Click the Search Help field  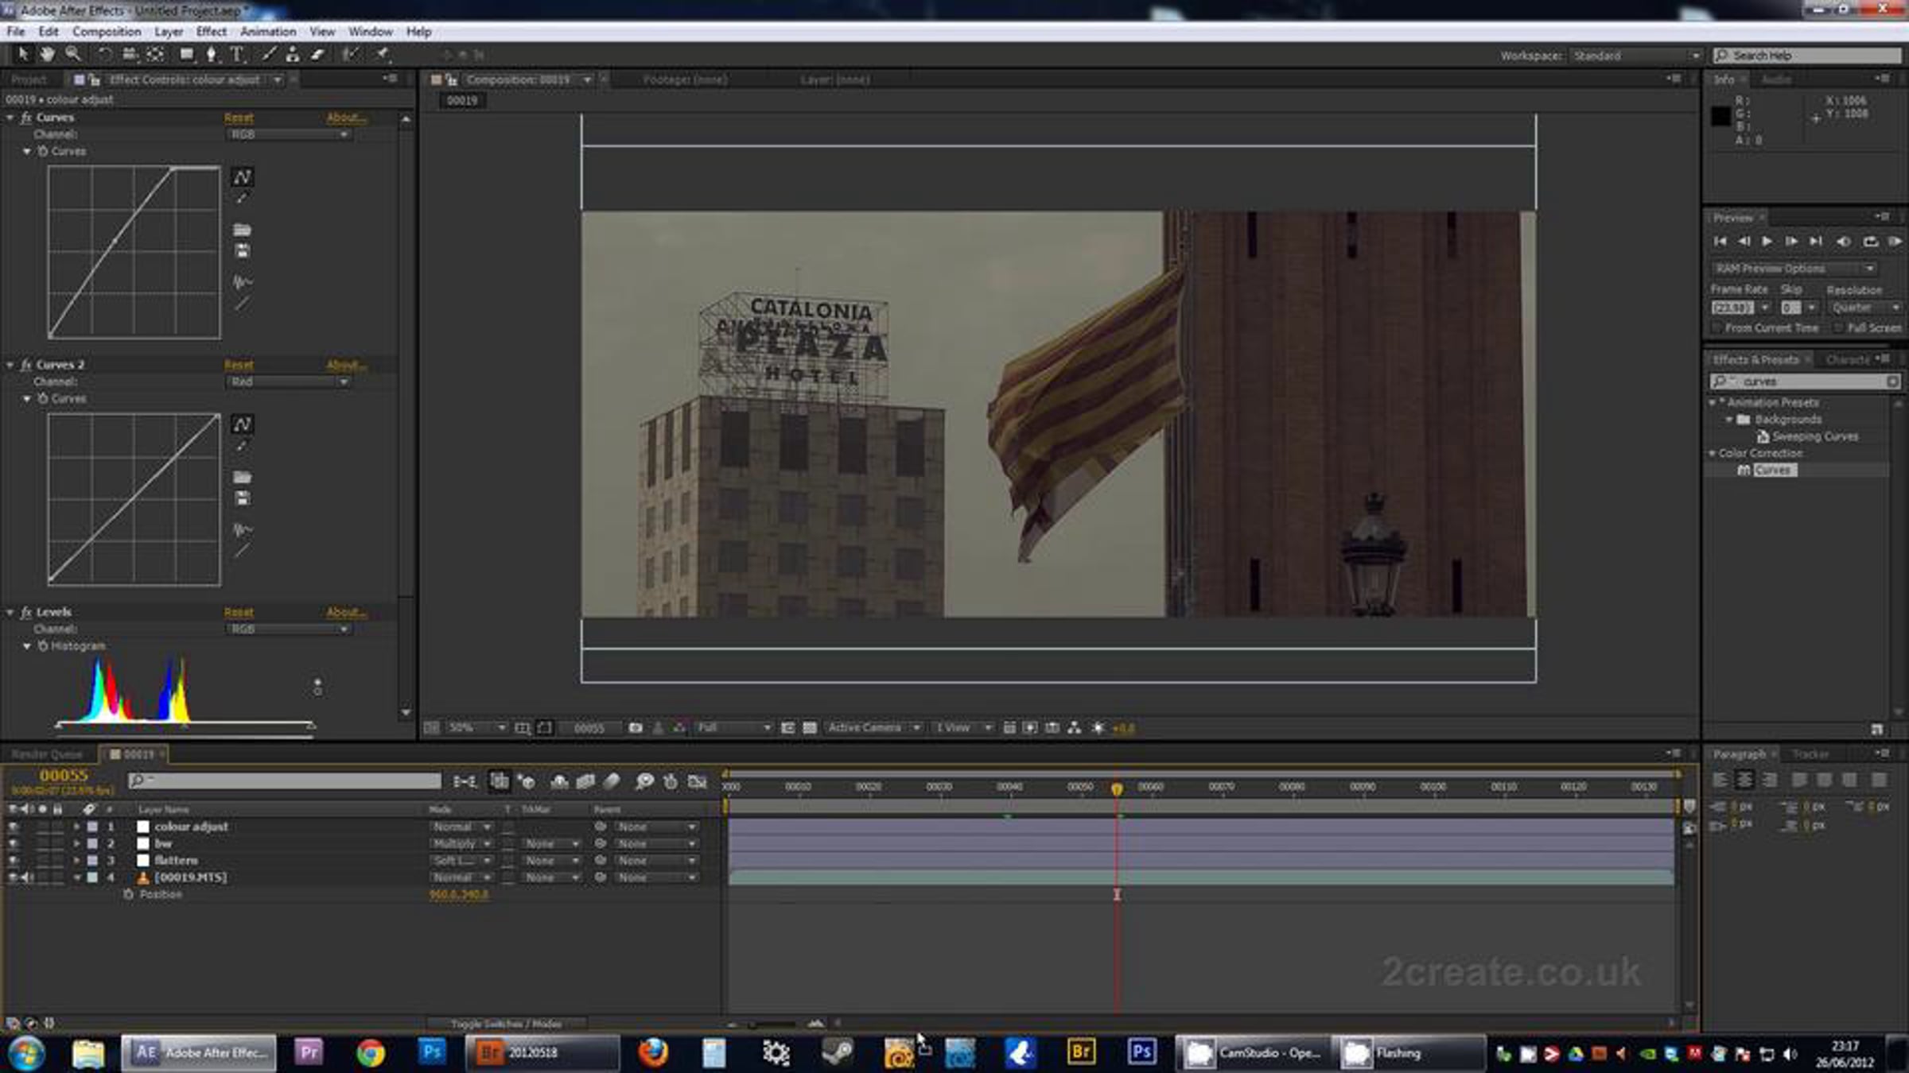pyautogui.click(x=1807, y=56)
